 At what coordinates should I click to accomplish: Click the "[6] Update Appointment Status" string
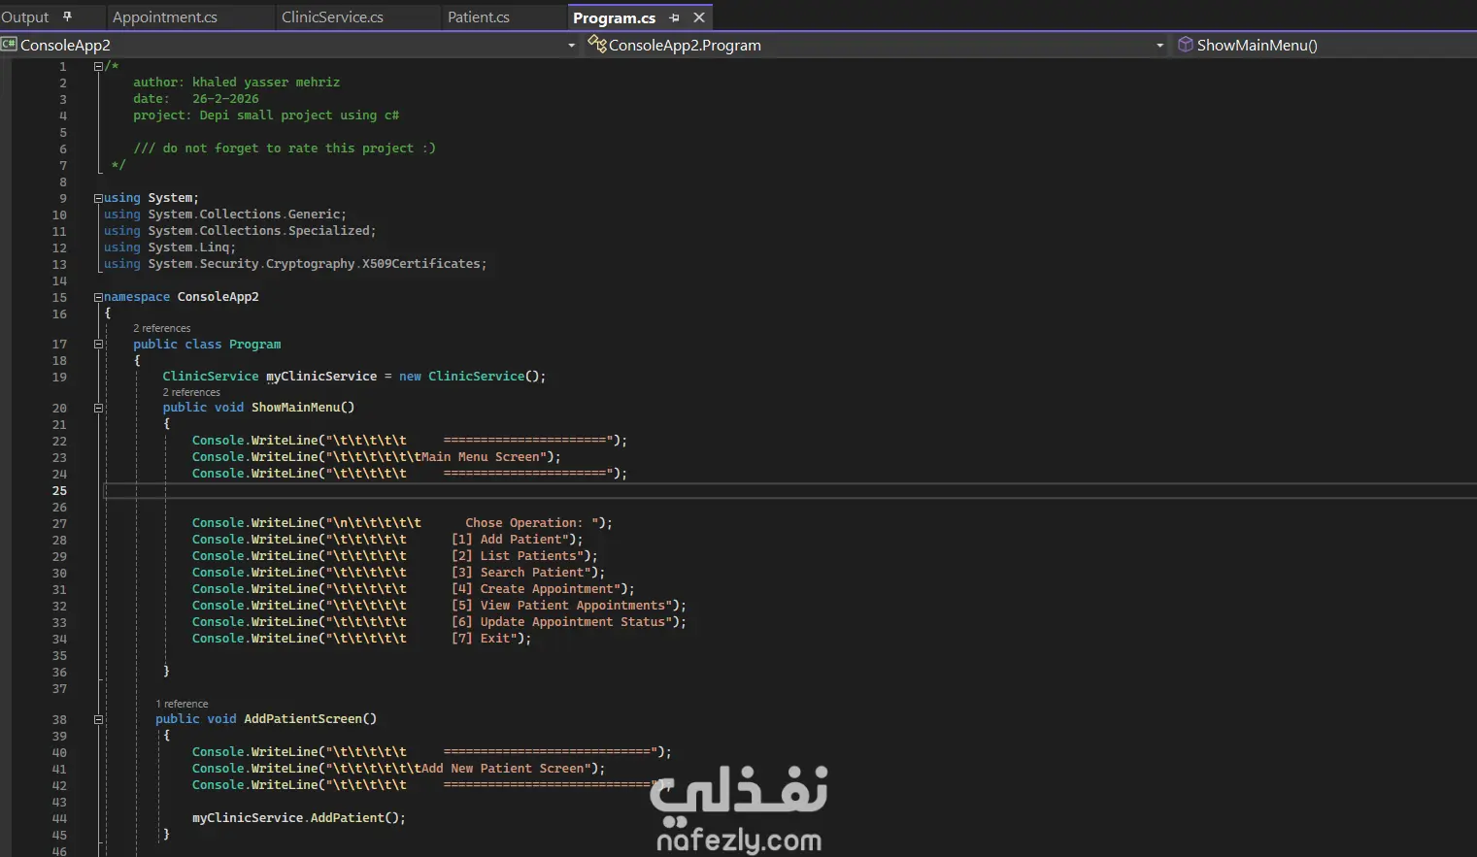click(x=558, y=622)
